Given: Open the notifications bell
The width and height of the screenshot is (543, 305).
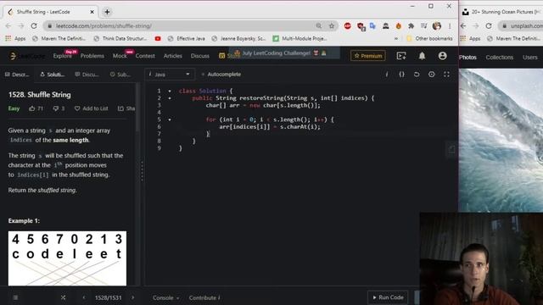Looking at the screenshot, I should point(422,56).
